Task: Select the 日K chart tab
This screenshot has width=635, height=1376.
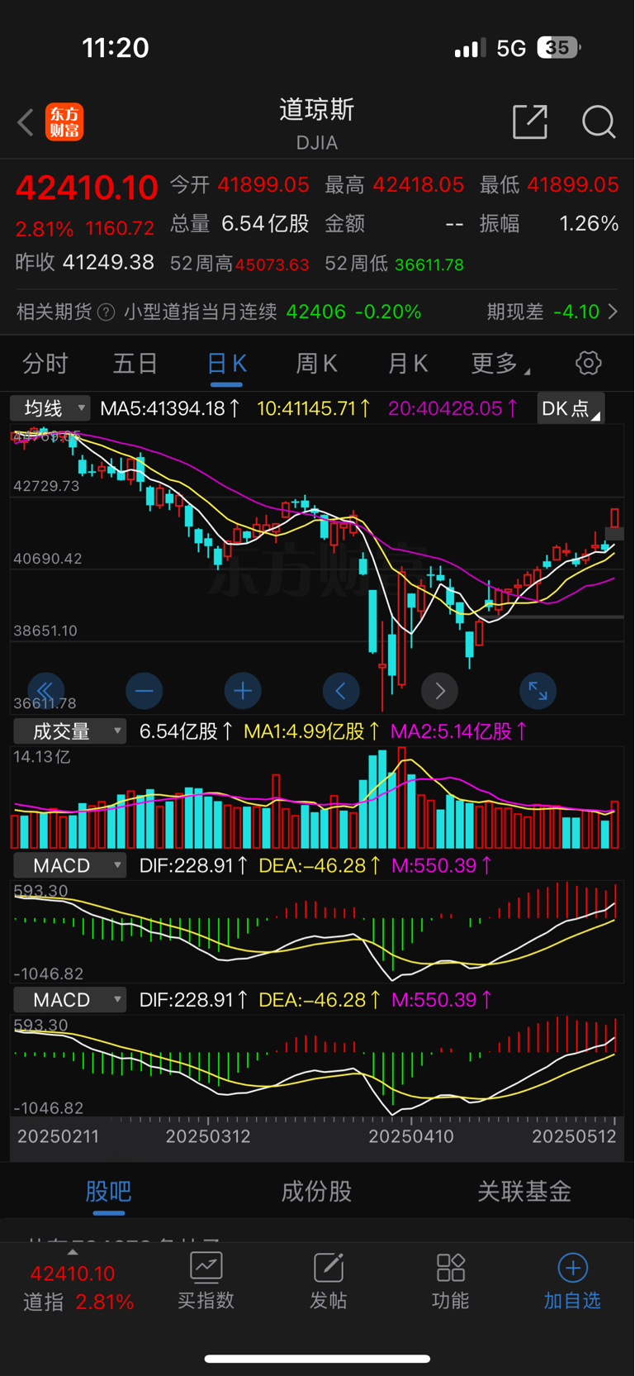Action: [x=226, y=364]
